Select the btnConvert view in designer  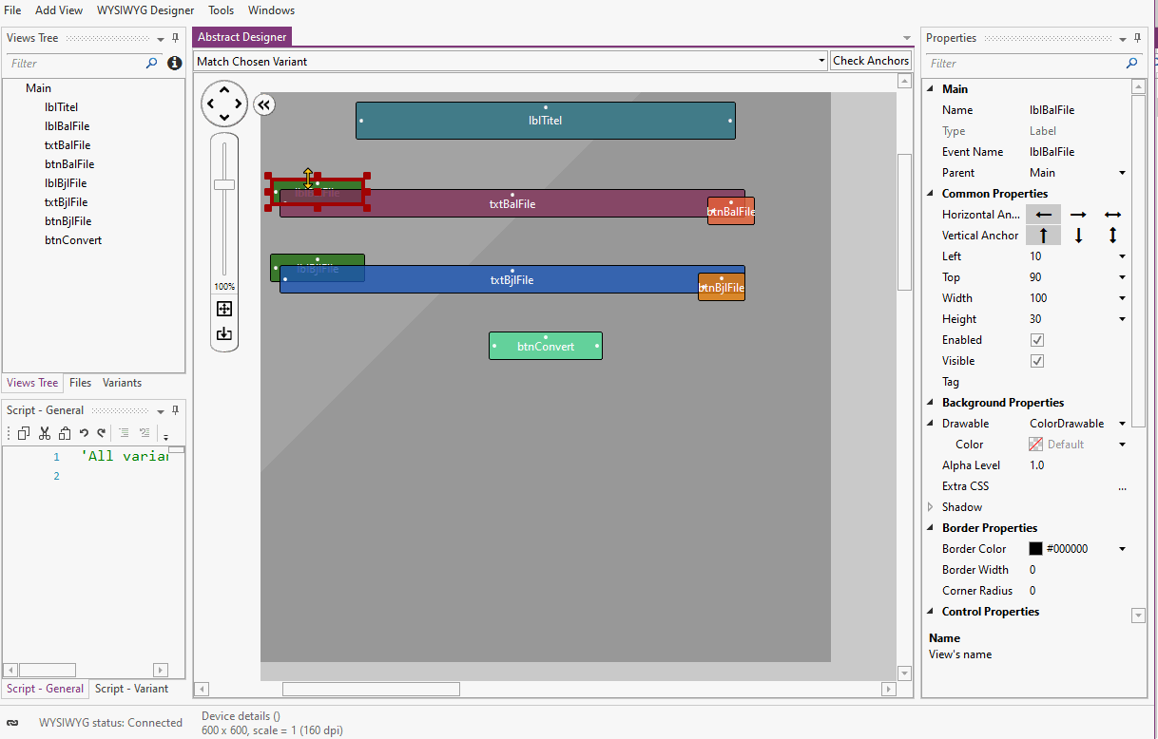pos(546,346)
